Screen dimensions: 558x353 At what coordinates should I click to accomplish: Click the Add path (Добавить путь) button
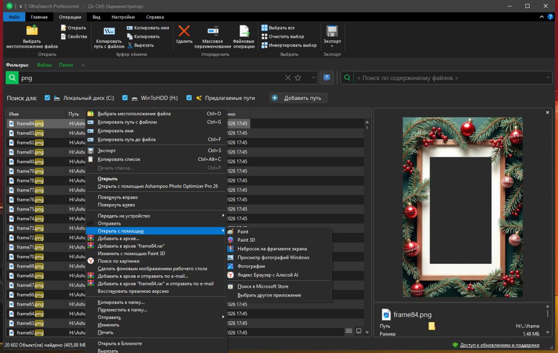coord(298,98)
